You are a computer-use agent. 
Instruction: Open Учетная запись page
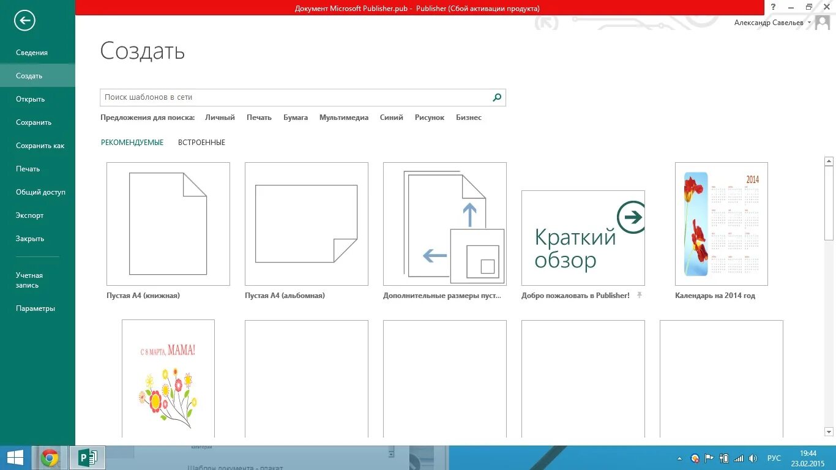pos(37,280)
